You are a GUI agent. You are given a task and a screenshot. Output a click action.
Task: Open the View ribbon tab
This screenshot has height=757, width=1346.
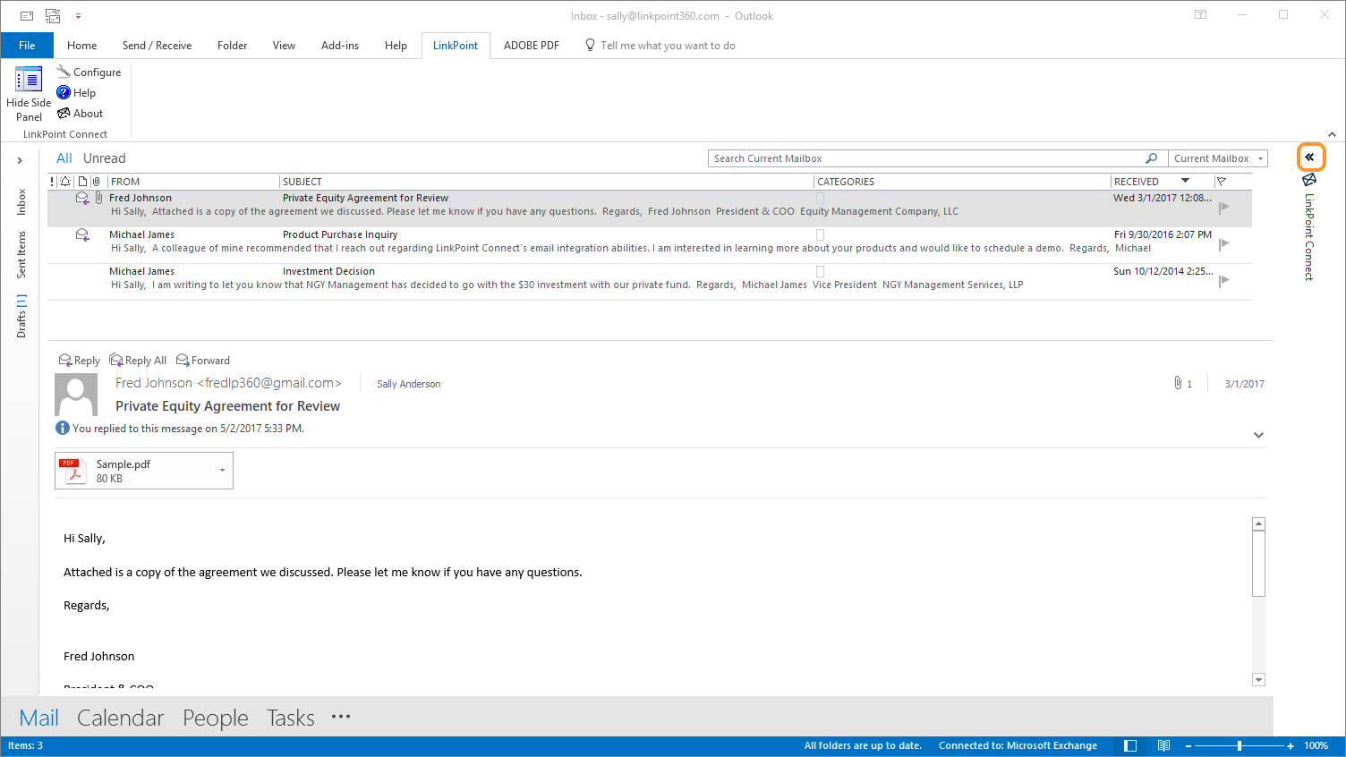point(284,46)
